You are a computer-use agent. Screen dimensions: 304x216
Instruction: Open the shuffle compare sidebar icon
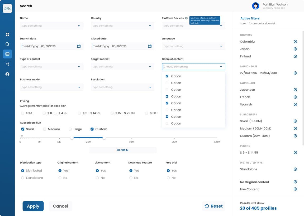[7, 64]
